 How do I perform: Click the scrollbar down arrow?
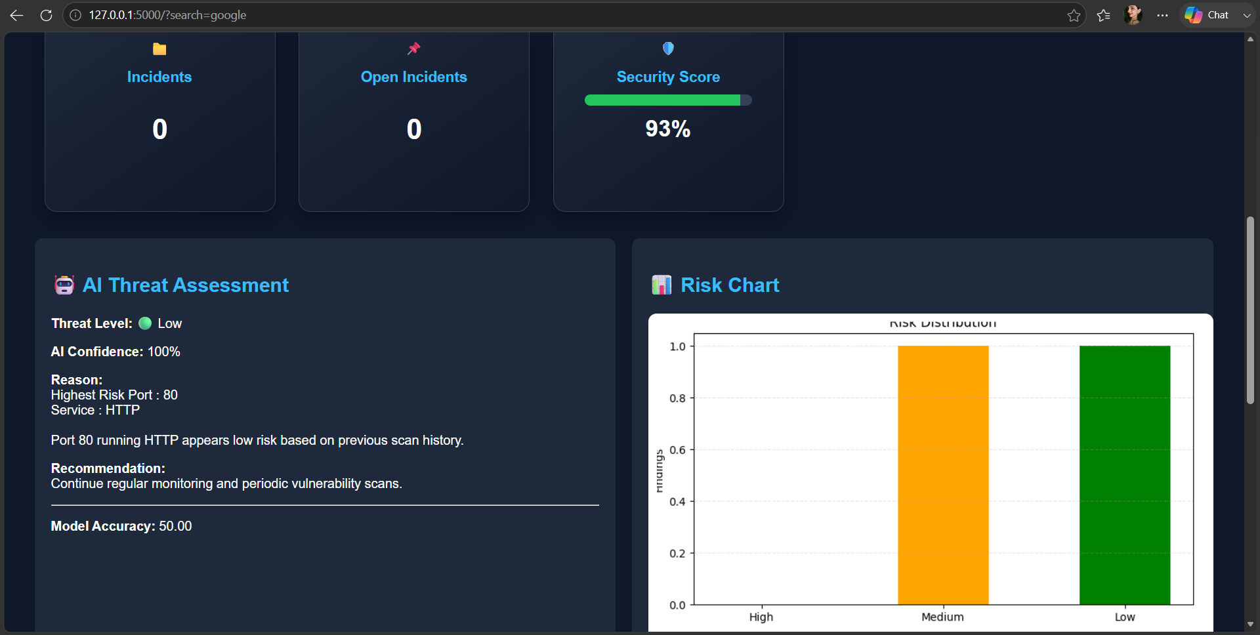[1250, 625]
